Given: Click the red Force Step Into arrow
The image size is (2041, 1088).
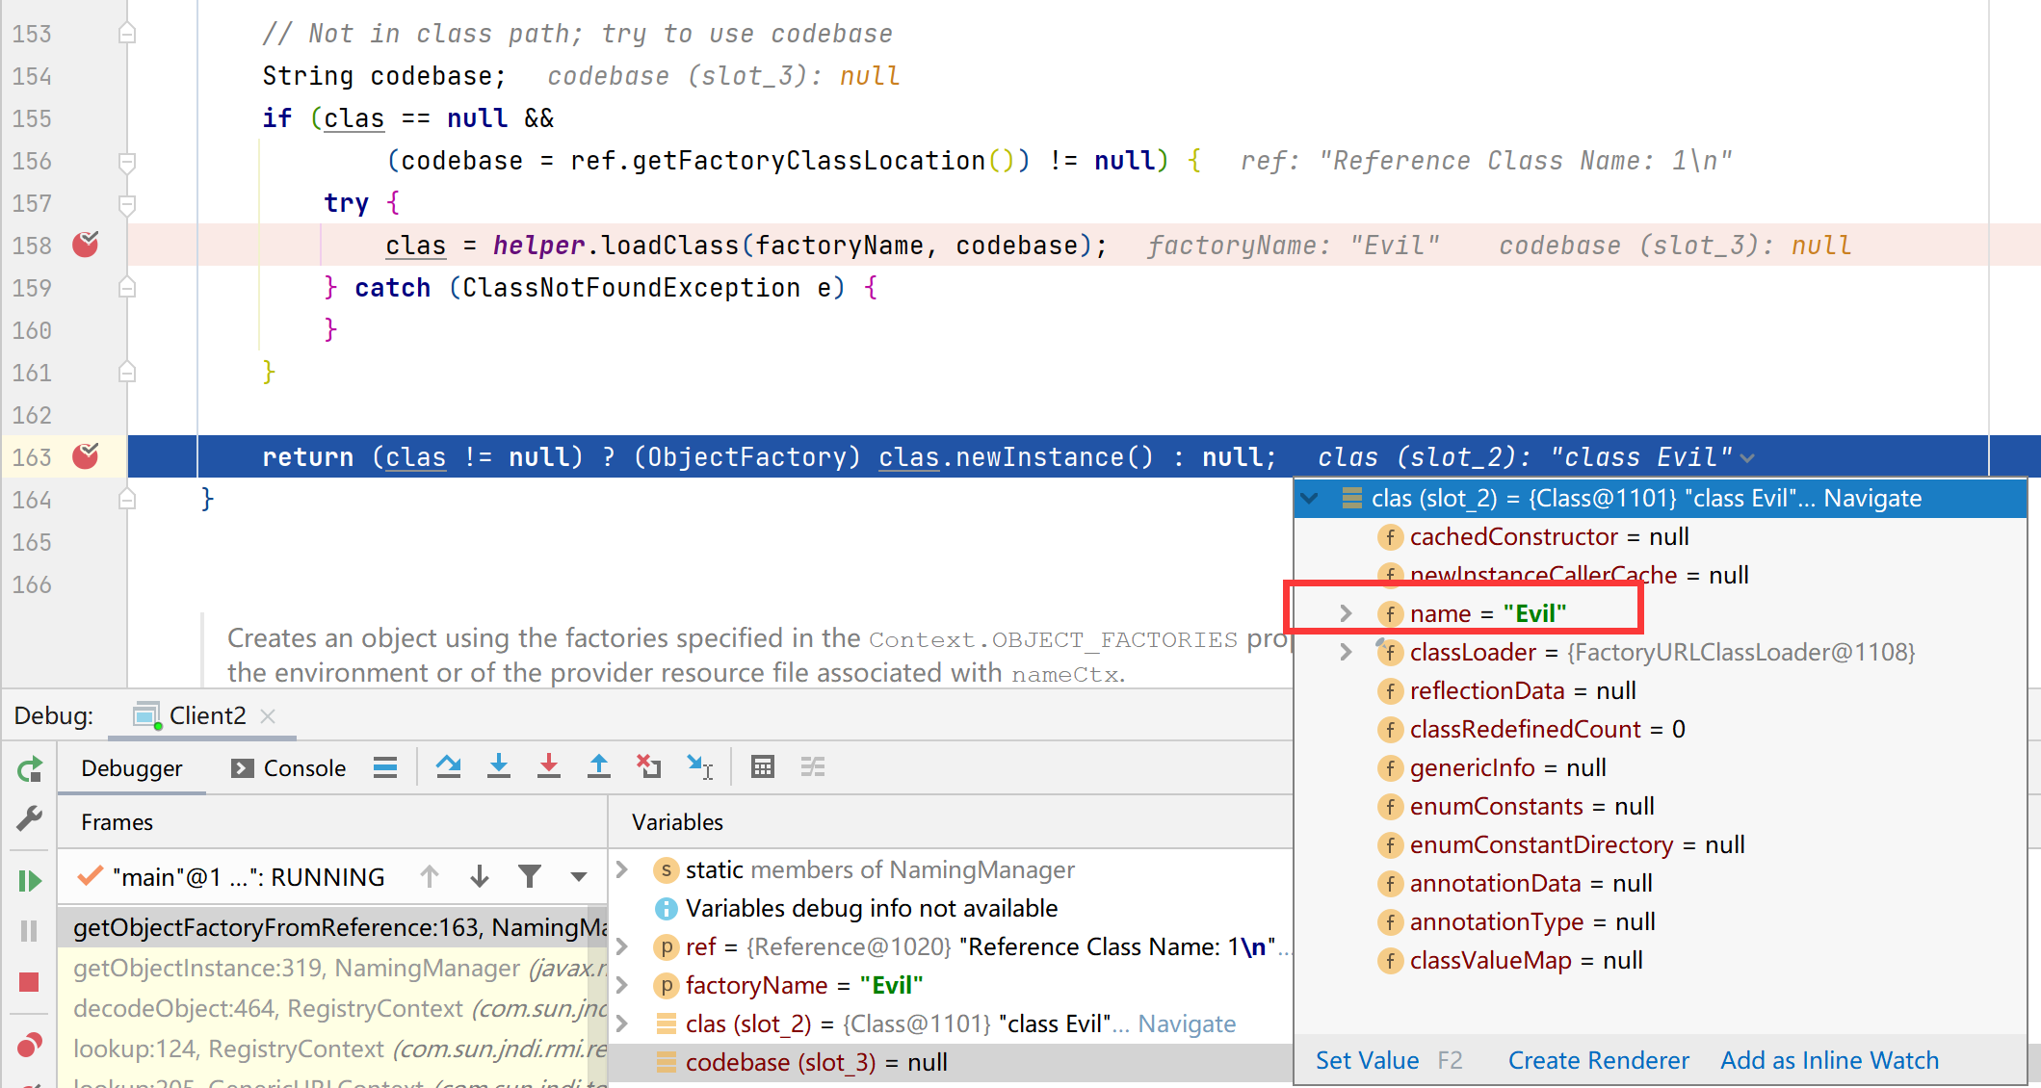Looking at the screenshot, I should [549, 767].
